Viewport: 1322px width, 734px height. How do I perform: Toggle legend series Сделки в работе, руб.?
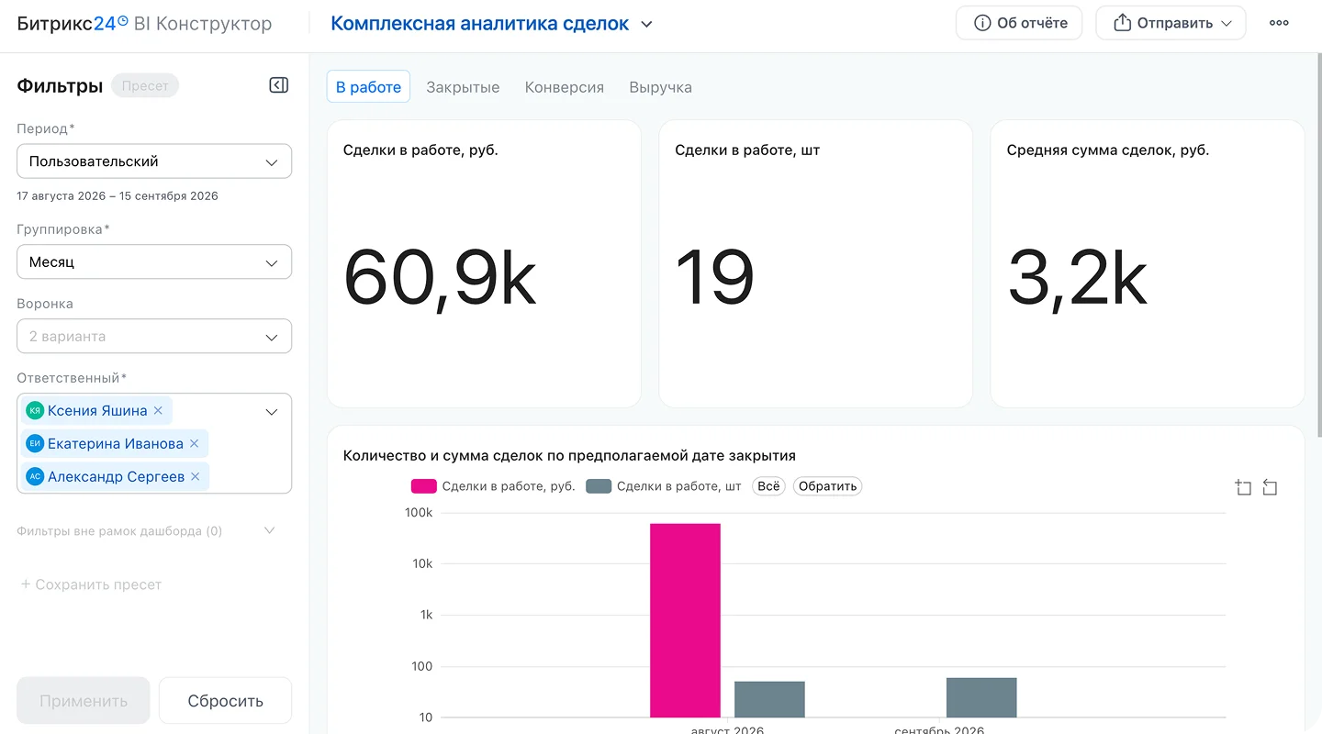click(x=493, y=486)
